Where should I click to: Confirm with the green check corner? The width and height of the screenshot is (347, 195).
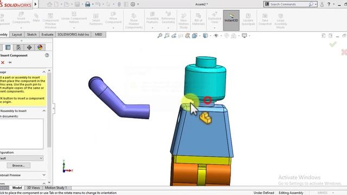pyautogui.click(x=333, y=44)
